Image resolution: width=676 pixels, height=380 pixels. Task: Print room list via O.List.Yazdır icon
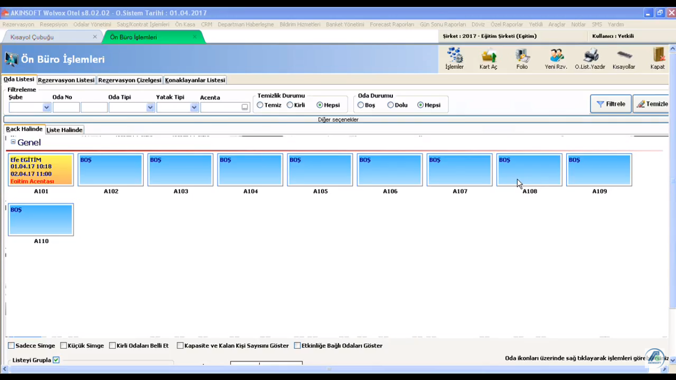pyautogui.click(x=590, y=58)
